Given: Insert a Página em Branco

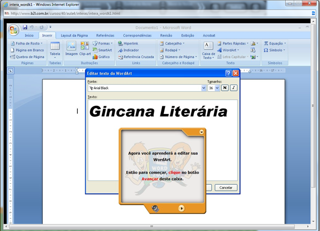Looking at the screenshot, I should pyautogui.click(x=27, y=50).
